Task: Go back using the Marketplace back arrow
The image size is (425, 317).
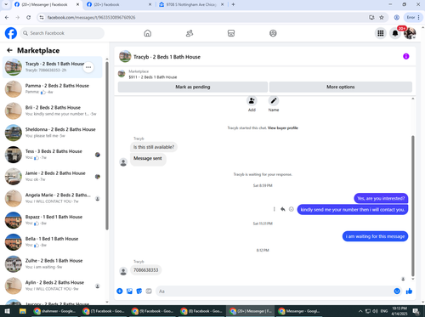Action: (9, 50)
